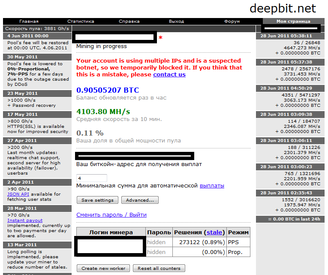Click Reset all counters button
The width and height of the screenshot is (328, 275).
(x=159, y=268)
